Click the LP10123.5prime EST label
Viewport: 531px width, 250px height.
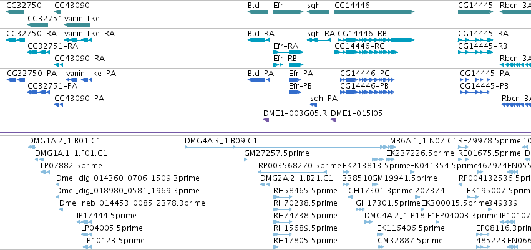click(114, 241)
